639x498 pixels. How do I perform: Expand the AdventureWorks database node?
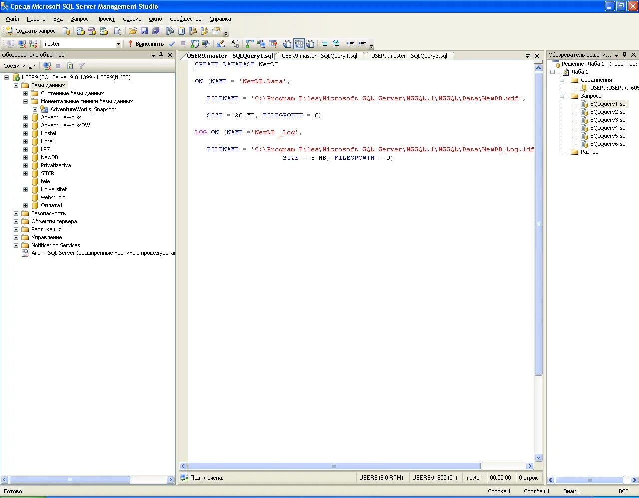point(25,117)
